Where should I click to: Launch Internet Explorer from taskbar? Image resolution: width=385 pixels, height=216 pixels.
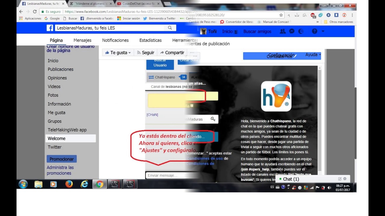pos(85,184)
